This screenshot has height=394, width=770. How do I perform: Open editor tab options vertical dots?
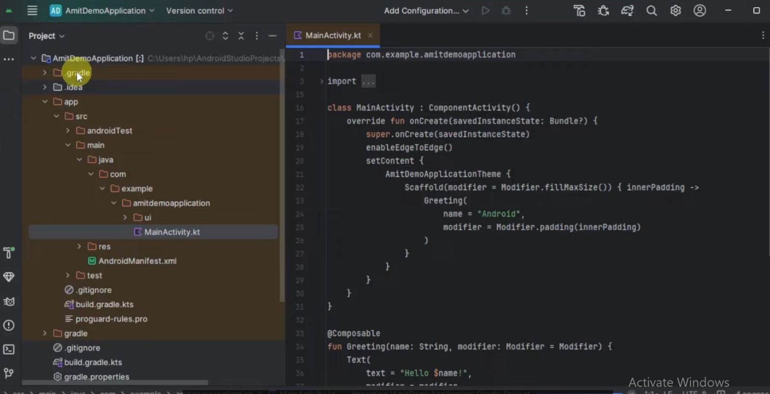click(763, 35)
